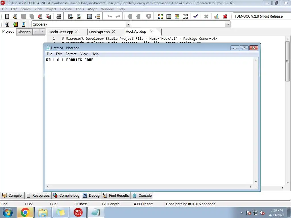Click the navigate Forward toolbar icon
This screenshot has width=291, height=218.
click(x=138, y=16)
